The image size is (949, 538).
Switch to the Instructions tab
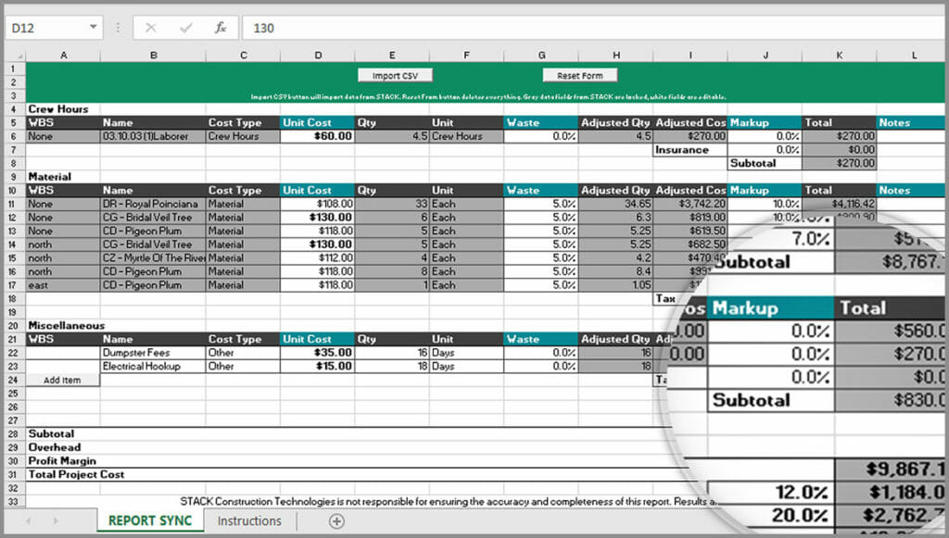click(x=248, y=521)
